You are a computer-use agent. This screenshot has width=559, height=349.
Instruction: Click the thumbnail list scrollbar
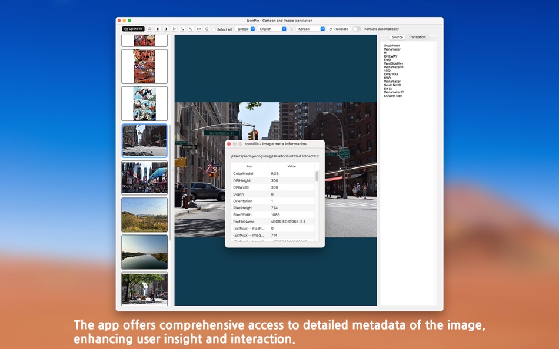tap(169, 182)
